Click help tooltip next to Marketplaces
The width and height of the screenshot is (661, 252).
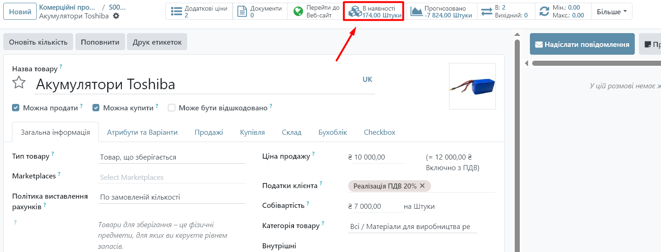(x=59, y=174)
